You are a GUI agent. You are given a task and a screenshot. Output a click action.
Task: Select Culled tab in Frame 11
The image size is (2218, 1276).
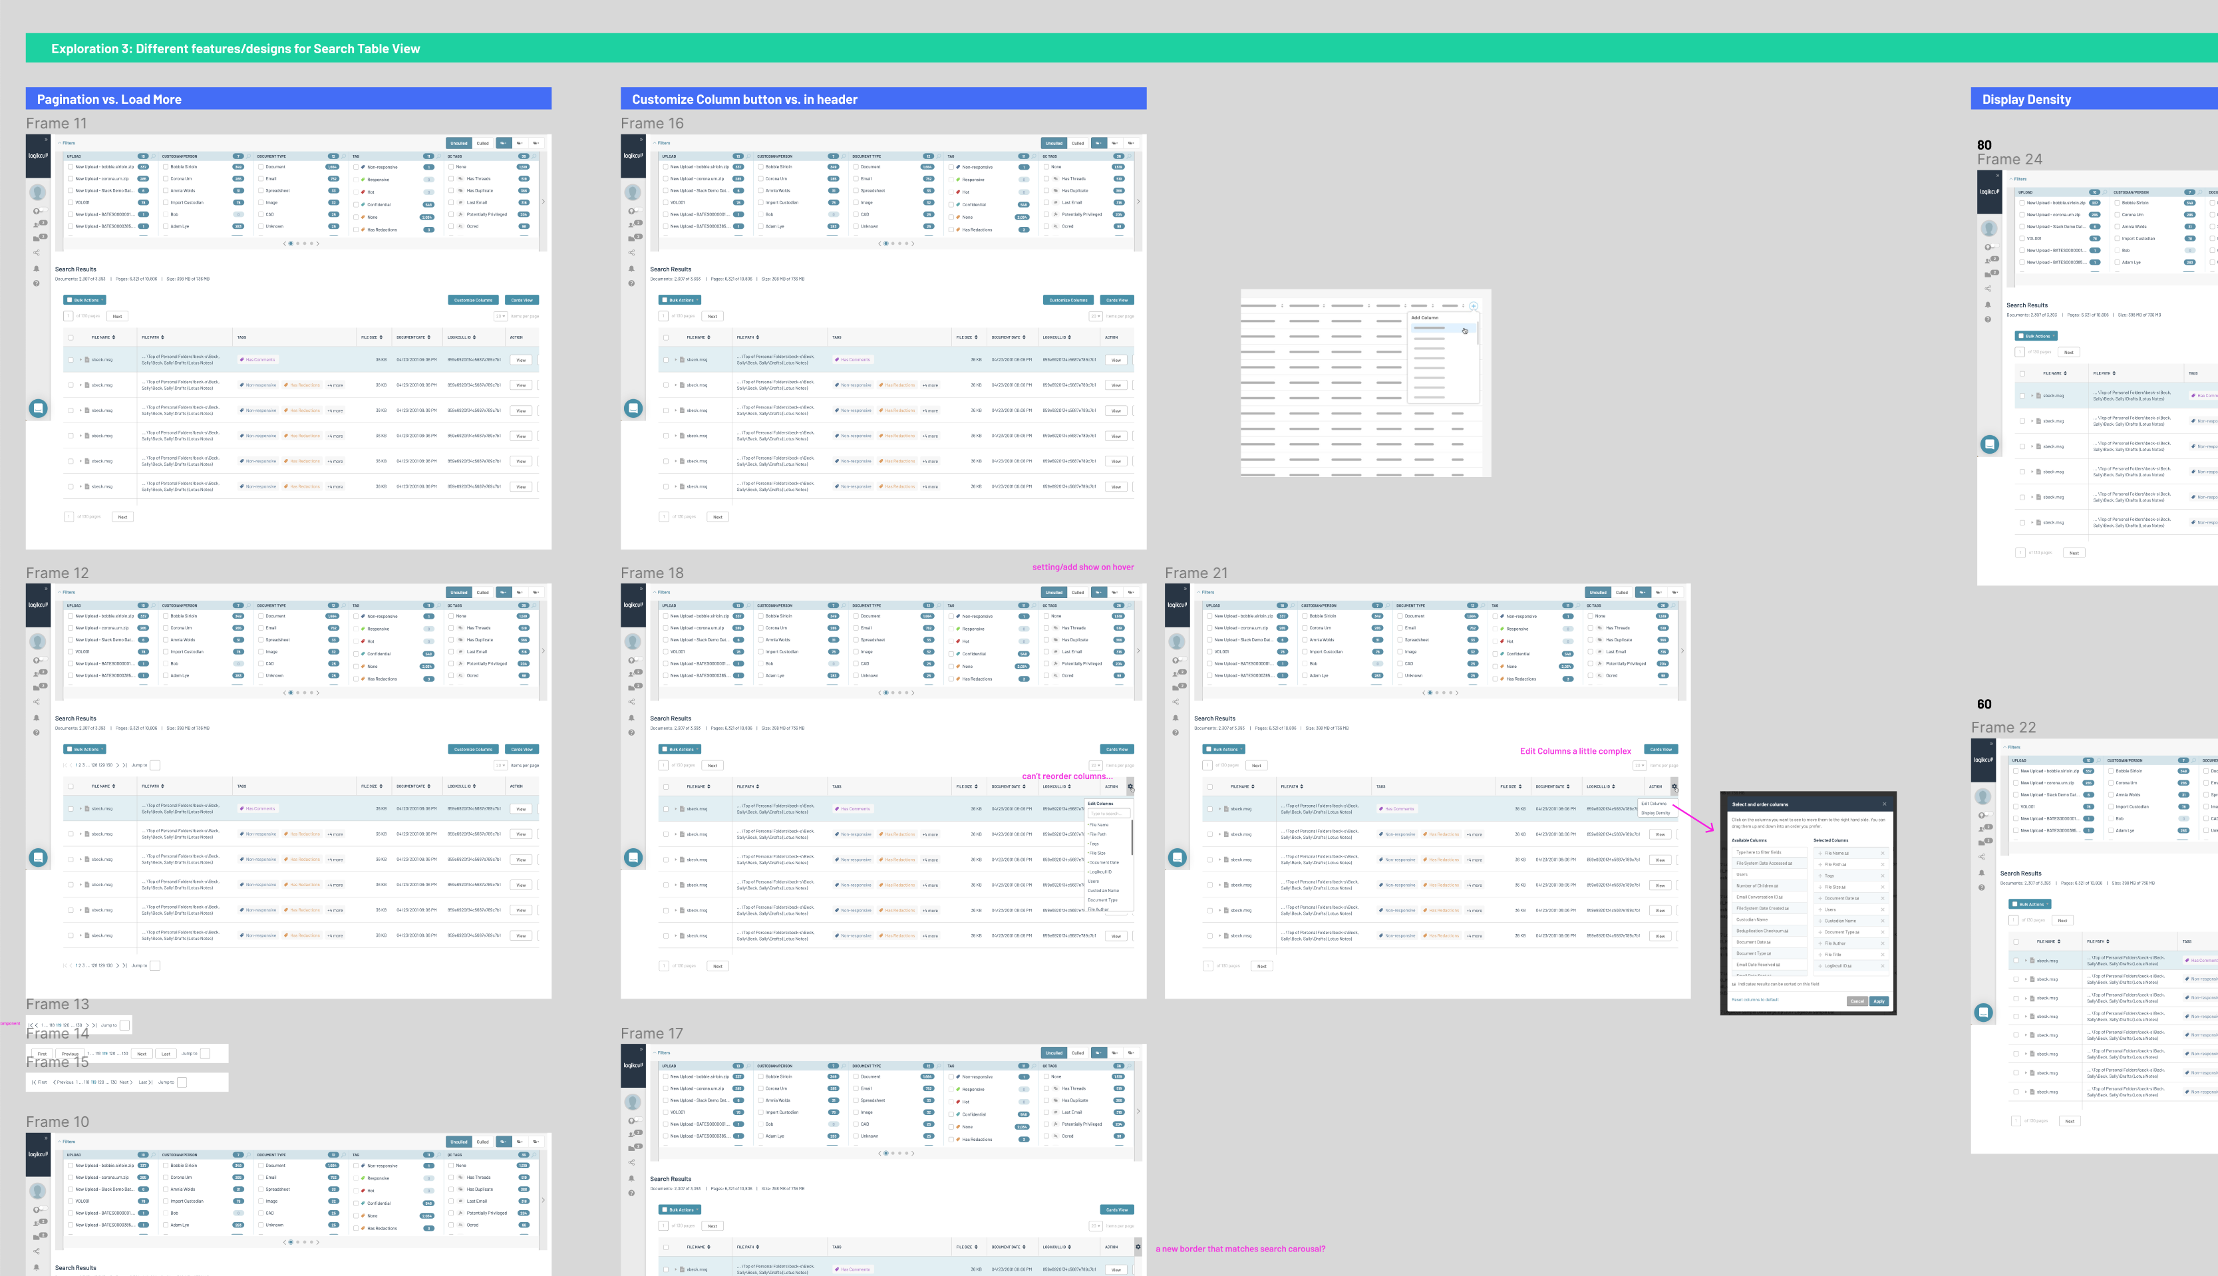tap(483, 143)
